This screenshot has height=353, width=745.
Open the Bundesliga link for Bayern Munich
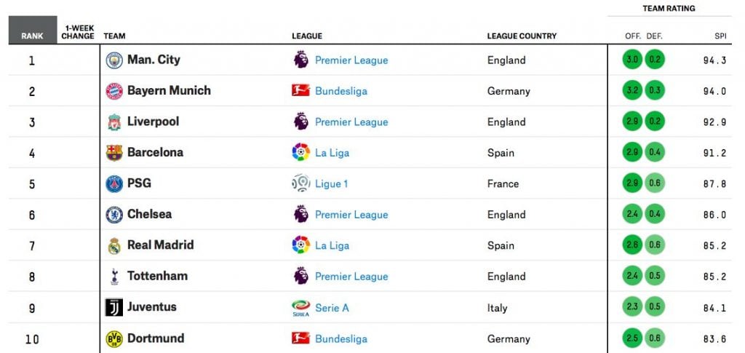click(x=341, y=91)
